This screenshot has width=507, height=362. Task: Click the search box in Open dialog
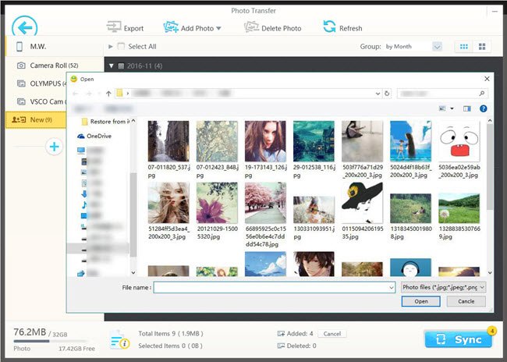(441, 94)
